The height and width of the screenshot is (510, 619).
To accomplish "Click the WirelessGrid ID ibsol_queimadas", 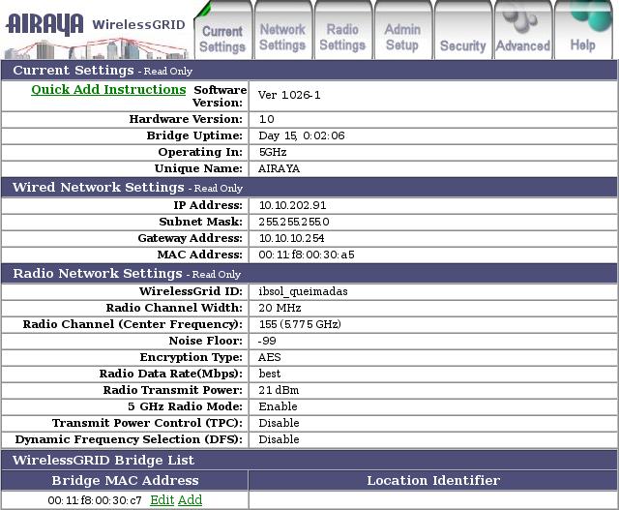I will pos(303,292).
